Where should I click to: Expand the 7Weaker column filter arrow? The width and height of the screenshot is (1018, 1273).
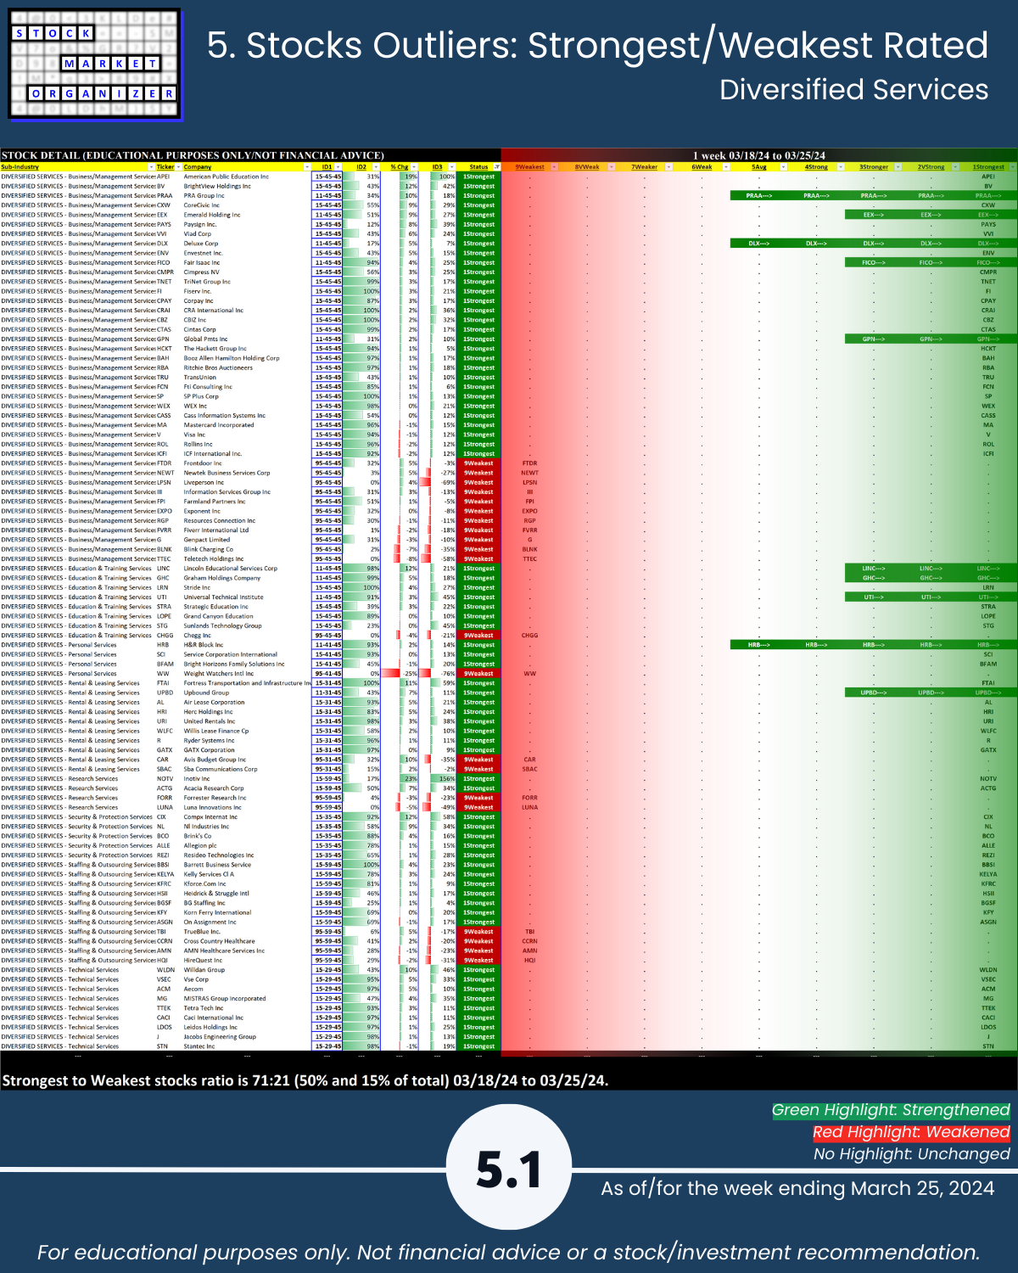pyautogui.click(x=669, y=167)
